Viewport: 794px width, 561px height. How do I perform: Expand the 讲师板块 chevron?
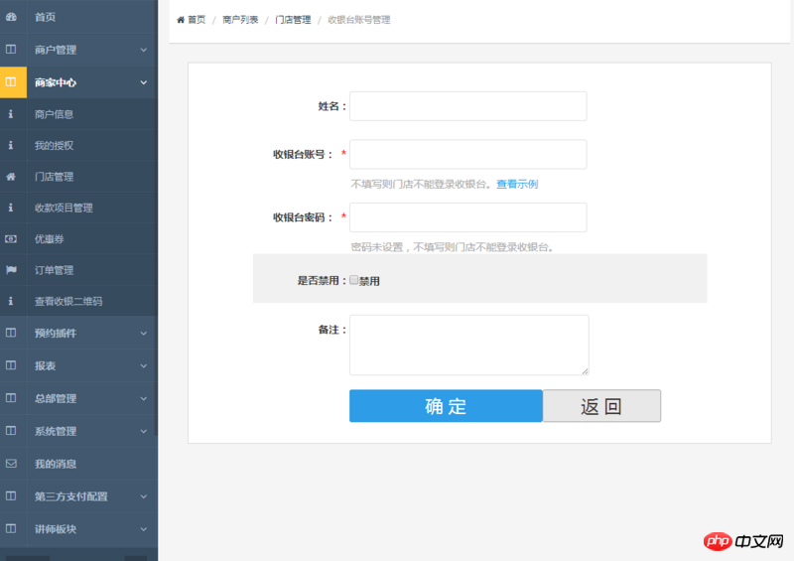(x=144, y=529)
